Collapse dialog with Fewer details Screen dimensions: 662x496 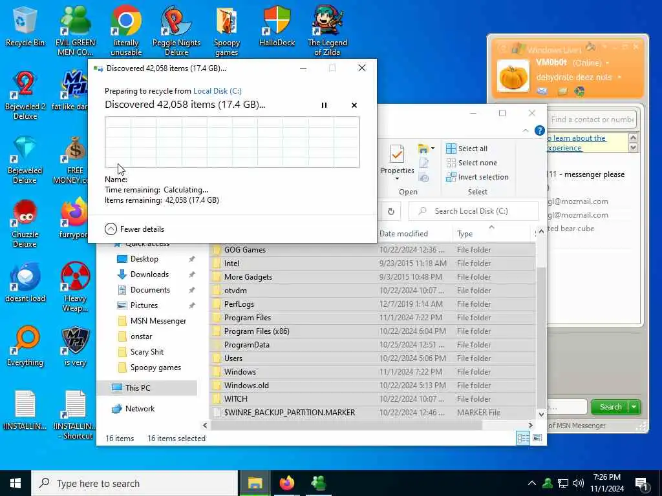[x=134, y=229]
